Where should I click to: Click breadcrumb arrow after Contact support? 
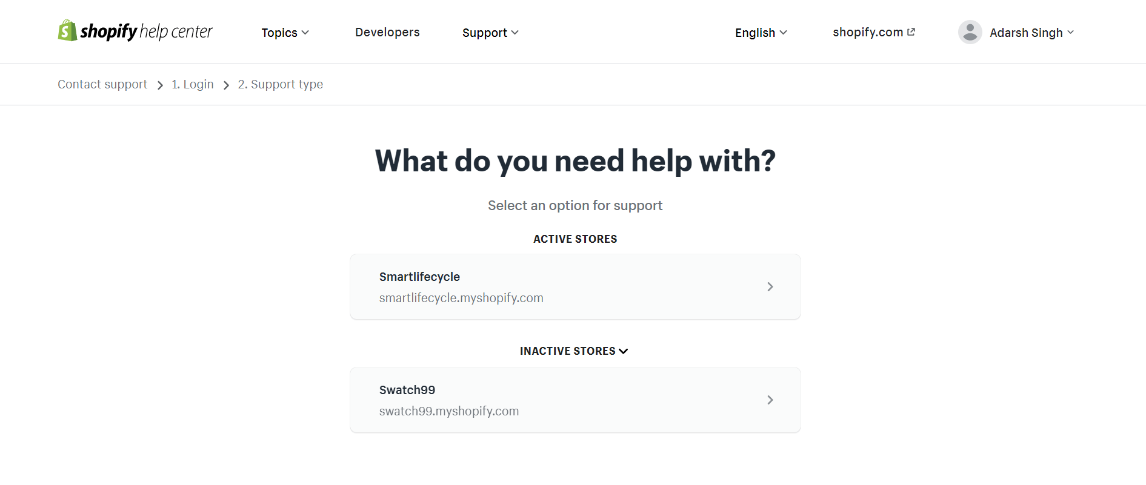pos(160,85)
